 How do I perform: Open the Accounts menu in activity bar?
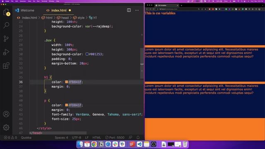click(x=6, y=114)
